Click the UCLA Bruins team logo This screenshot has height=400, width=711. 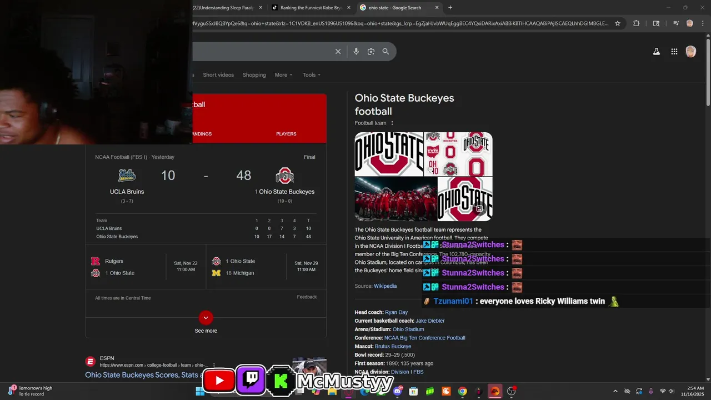pos(127,176)
